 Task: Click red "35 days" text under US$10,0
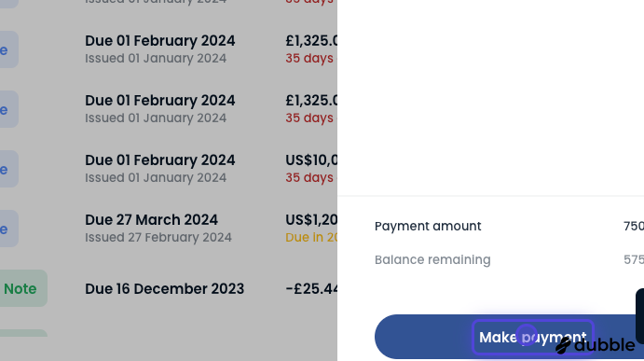(x=309, y=177)
